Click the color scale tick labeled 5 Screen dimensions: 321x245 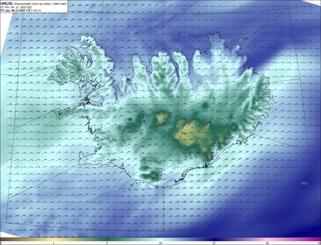tap(107, 243)
